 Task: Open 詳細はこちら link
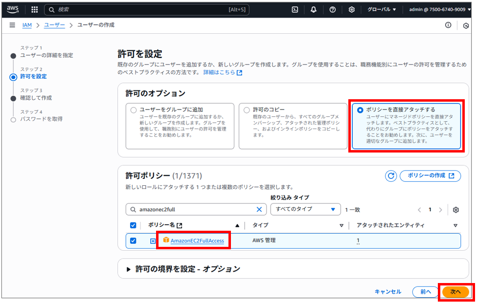coord(223,72)
